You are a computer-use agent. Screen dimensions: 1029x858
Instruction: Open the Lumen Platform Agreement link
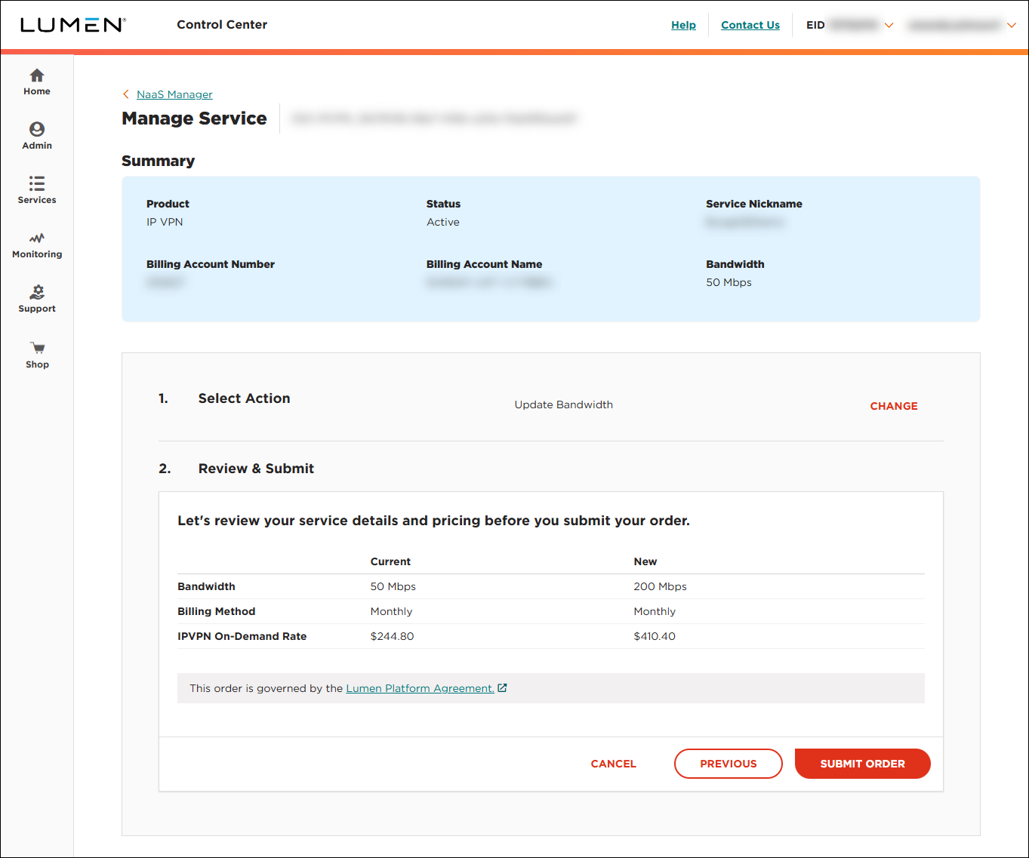[x=420, y=688]
